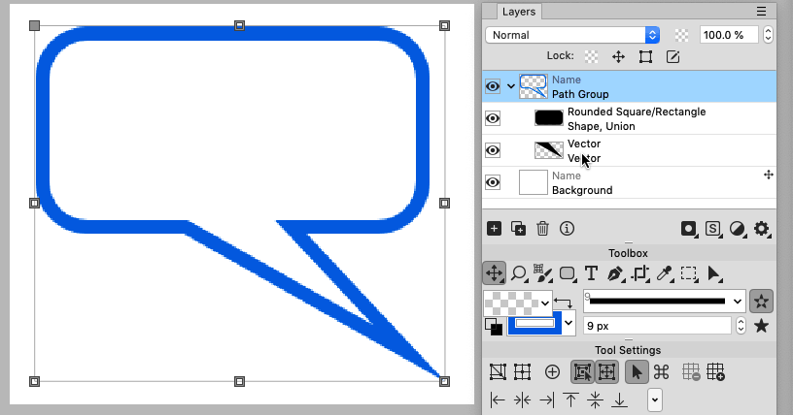This screenshot has width=793, height=415.
Task: Toggle the outlined star button
Action: pos(761,302)
